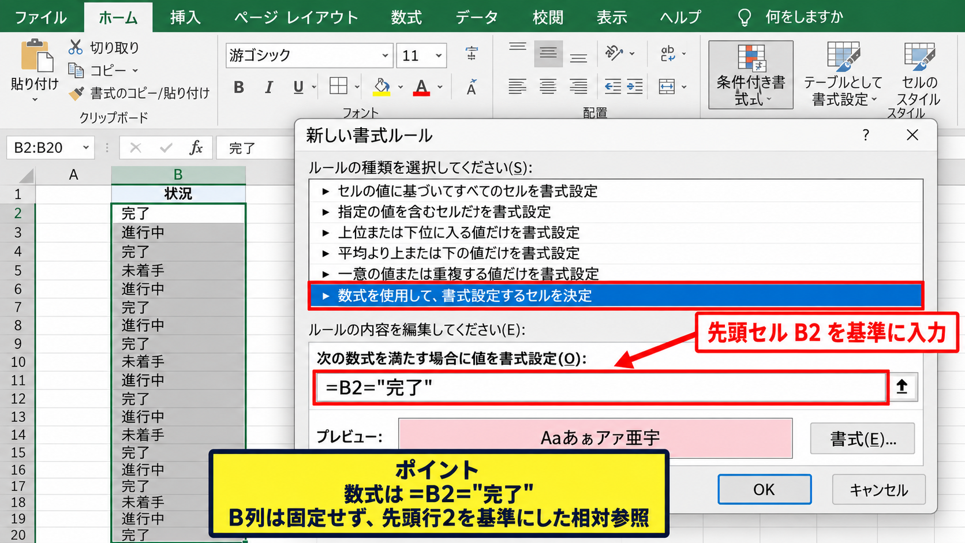Open Copy dropdown arrow
Viewport: 965px width, 543px height.
coord(135,70)
